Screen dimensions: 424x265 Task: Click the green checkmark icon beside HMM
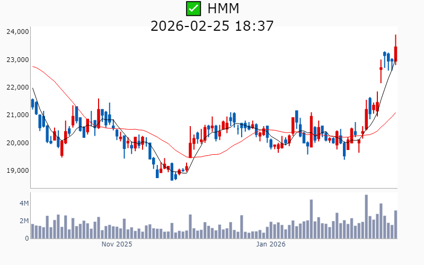coord(193,8)
